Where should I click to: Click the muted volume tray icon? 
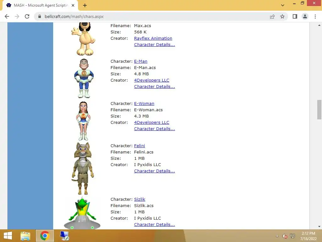pyautogui.click(x=285, y=236)
